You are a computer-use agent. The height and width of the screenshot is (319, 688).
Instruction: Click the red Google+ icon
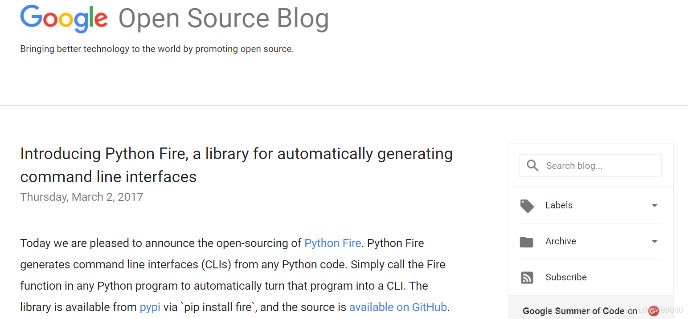click(x=654, y=311)
